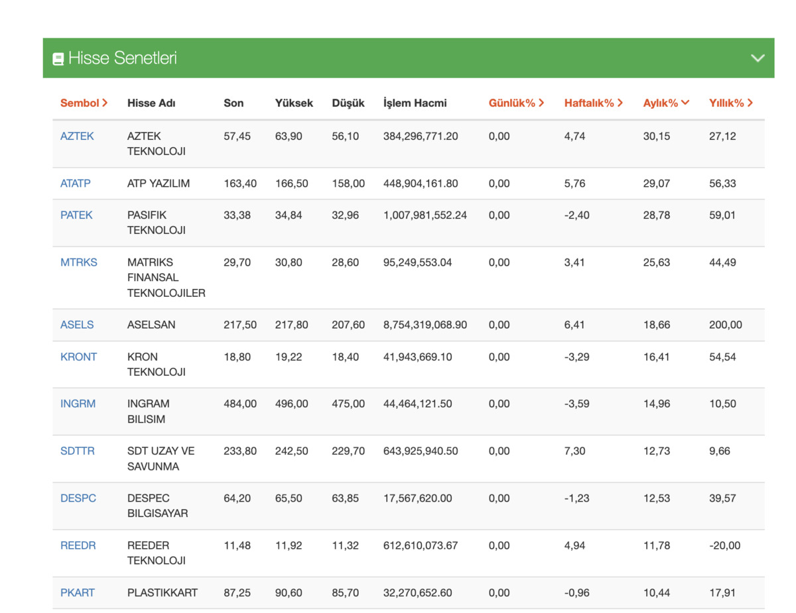Sort table by Sembol column
This screenshot has width=796, height=613.
coord(84,103)
